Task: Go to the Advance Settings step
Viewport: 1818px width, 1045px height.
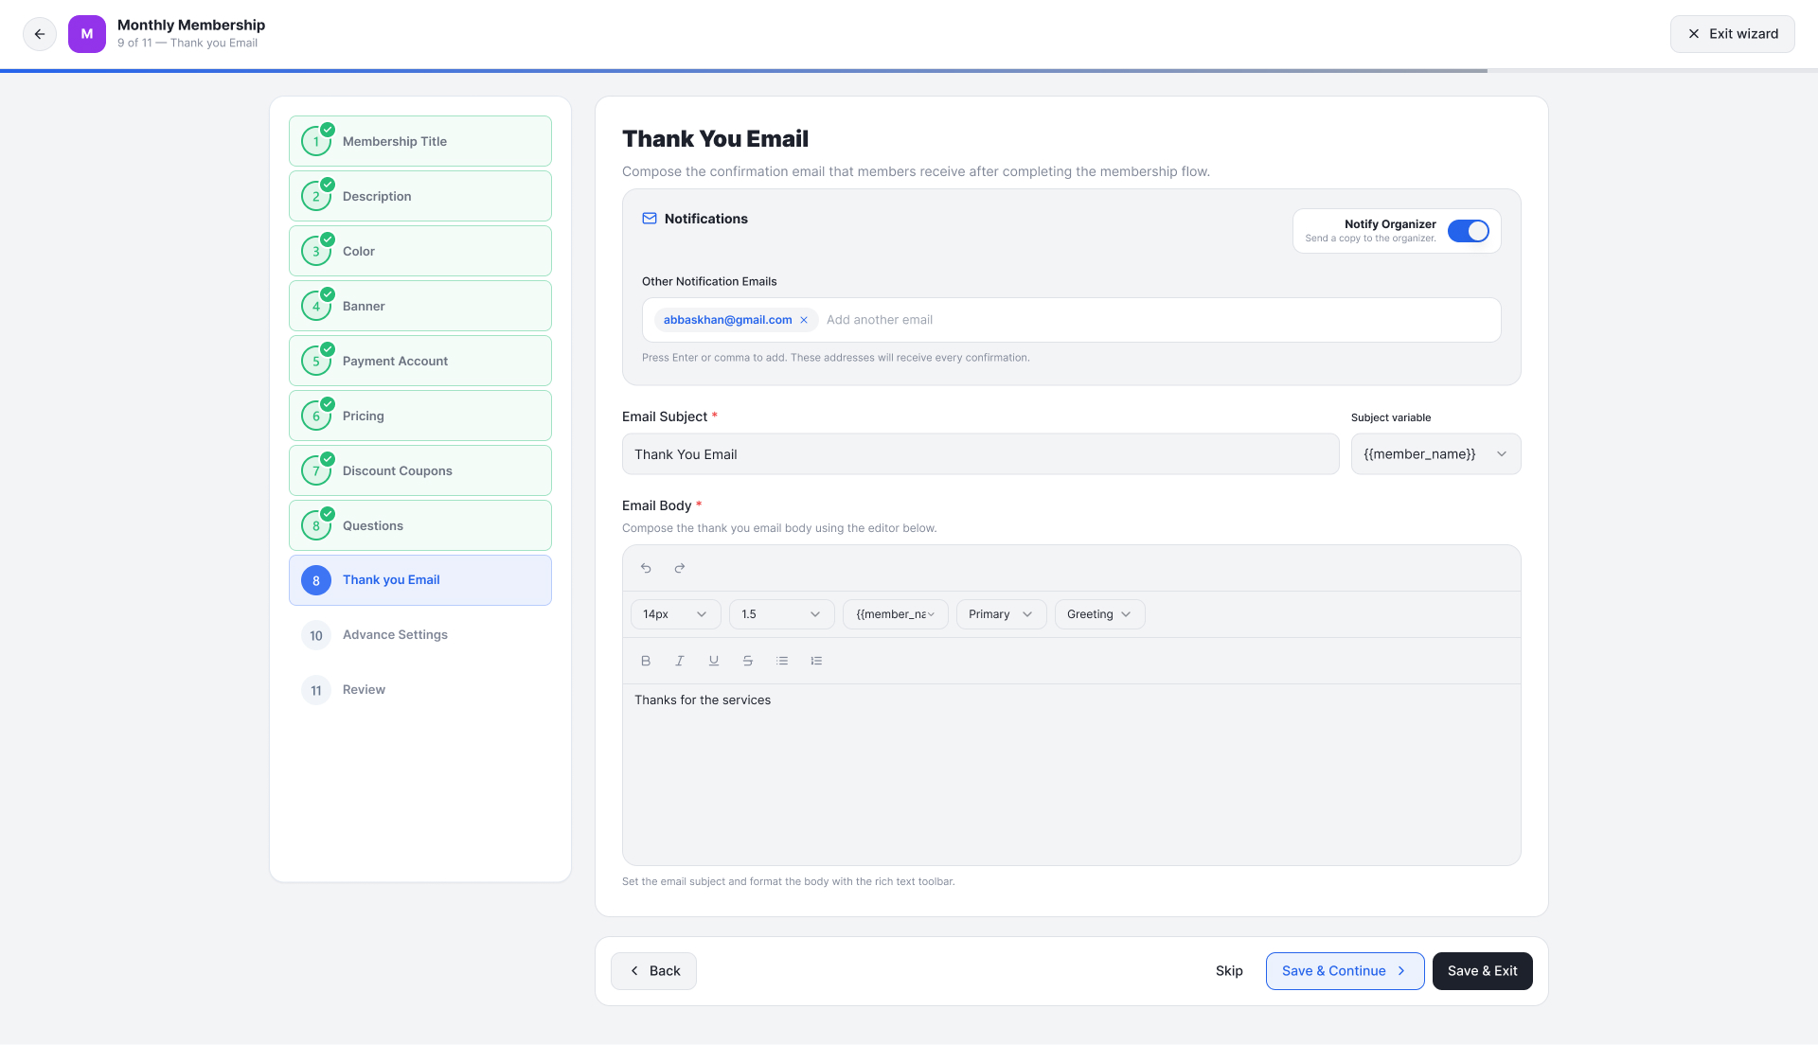Action: pyautogui.click(x=420, y=635)
